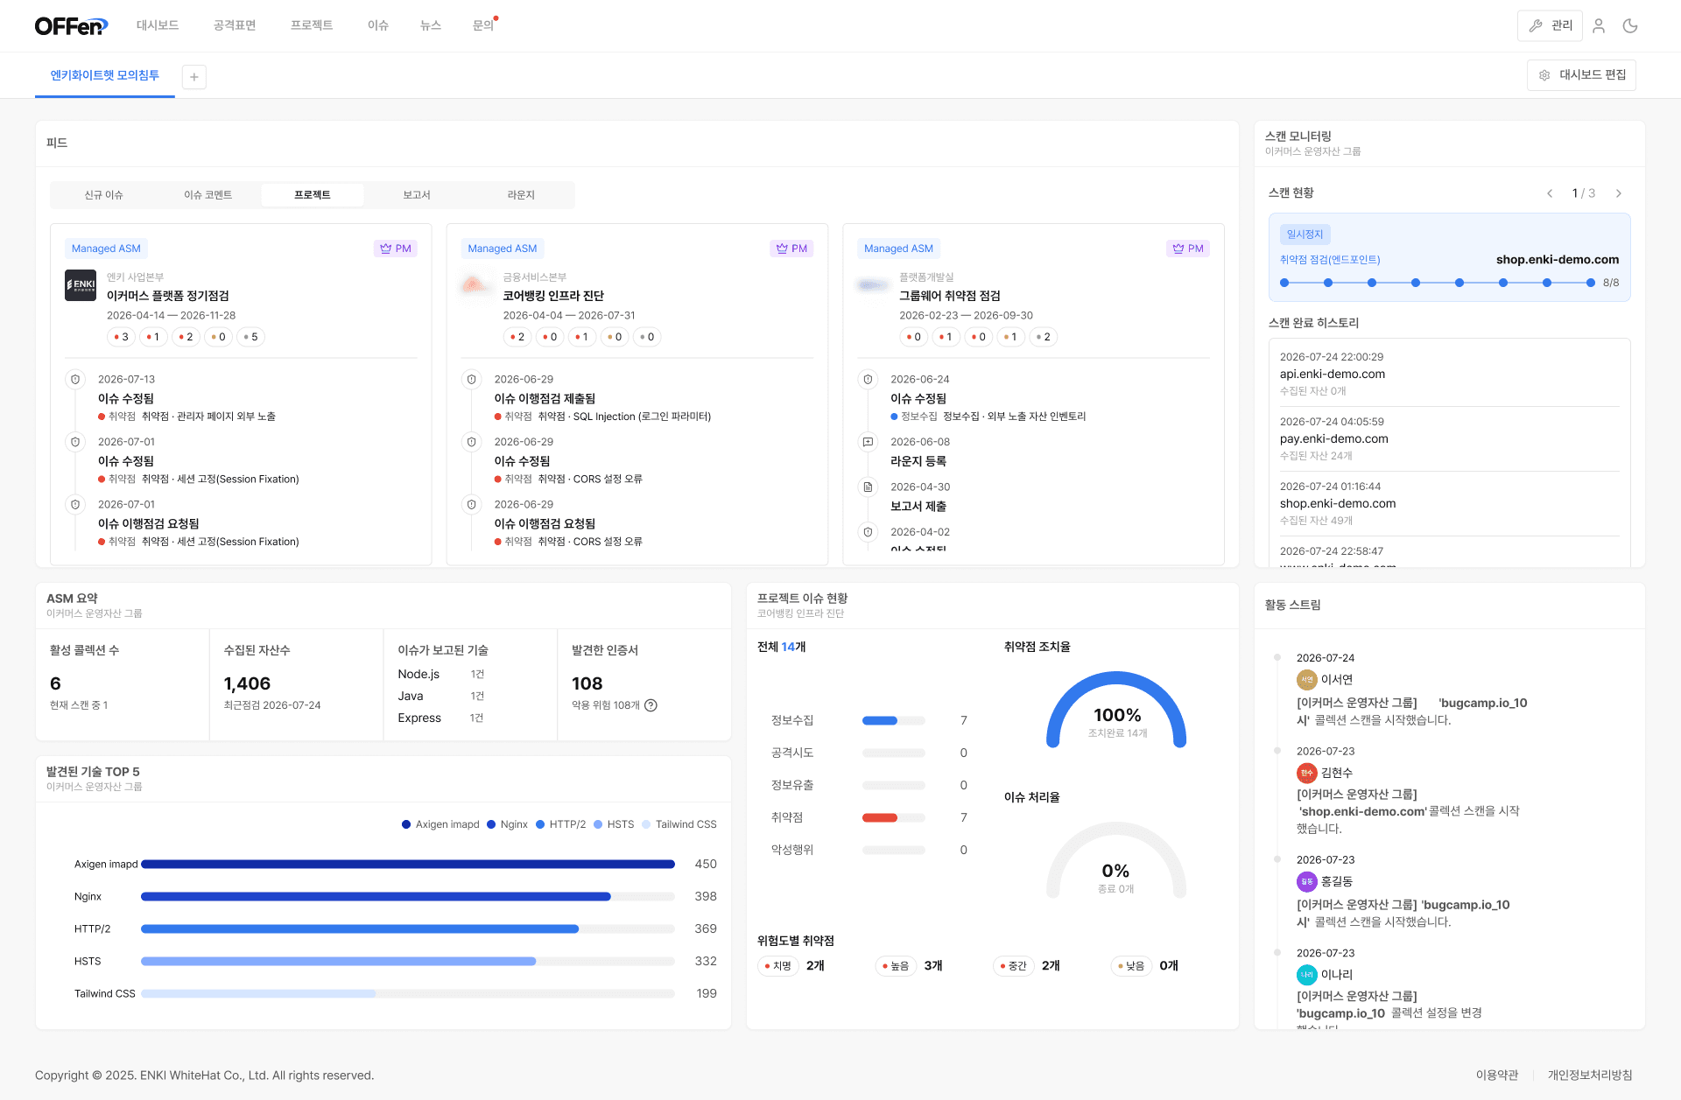This screenshot has width=1681, height=1100.
Task: Add a new dashboard tab with plus icon
Action: coord(194,77)
